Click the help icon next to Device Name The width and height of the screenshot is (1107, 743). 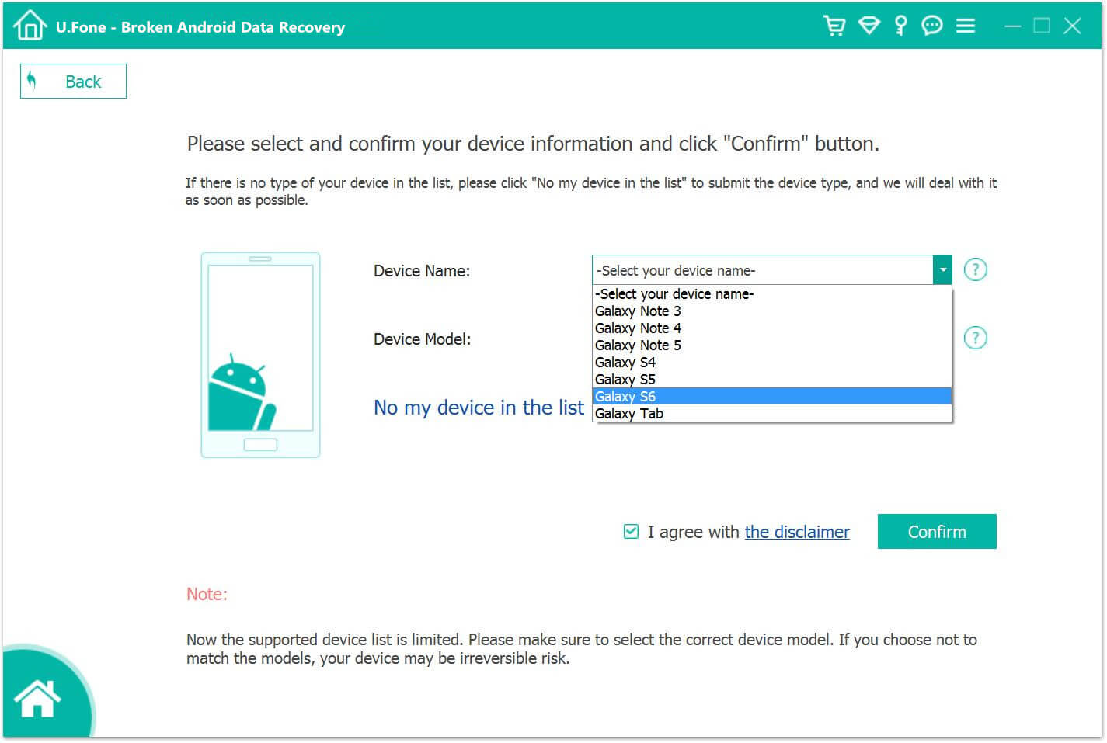(975, 270)
